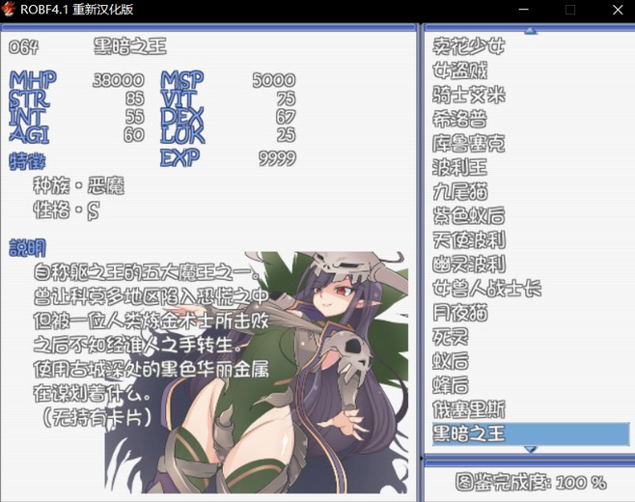
Task: Select 死灵 in the list
Action: click(x=451, y=337)
